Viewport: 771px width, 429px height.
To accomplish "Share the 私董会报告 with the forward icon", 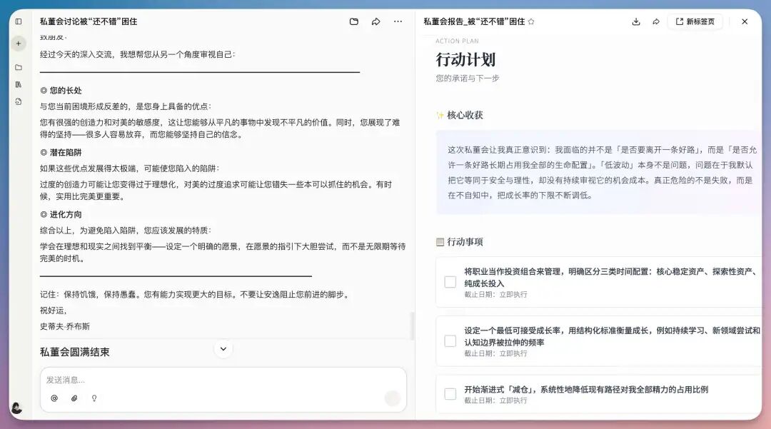I will click(x=656, y=21).
